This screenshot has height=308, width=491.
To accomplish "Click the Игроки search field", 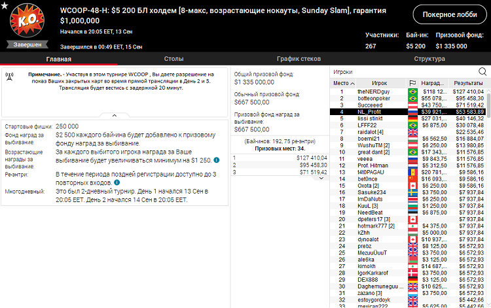I will tap(403, 71).
